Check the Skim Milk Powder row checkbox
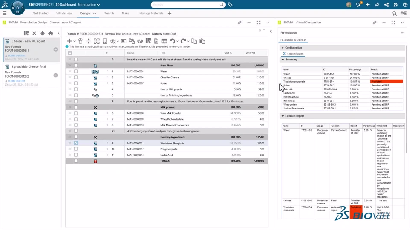 tap(76, 113)
